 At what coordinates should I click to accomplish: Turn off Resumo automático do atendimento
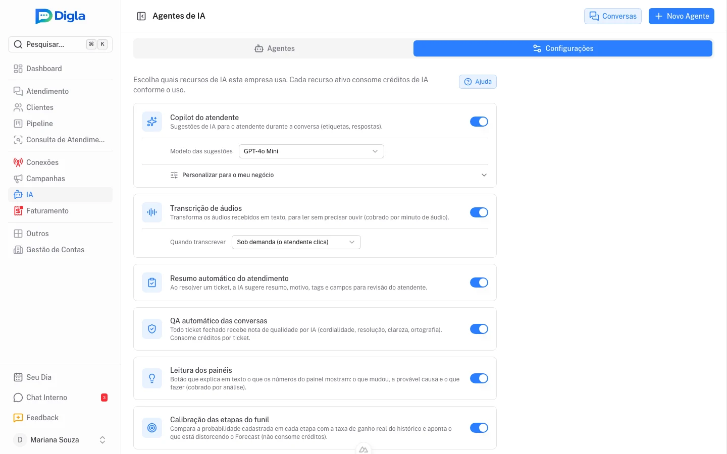[x=479, y=282]
